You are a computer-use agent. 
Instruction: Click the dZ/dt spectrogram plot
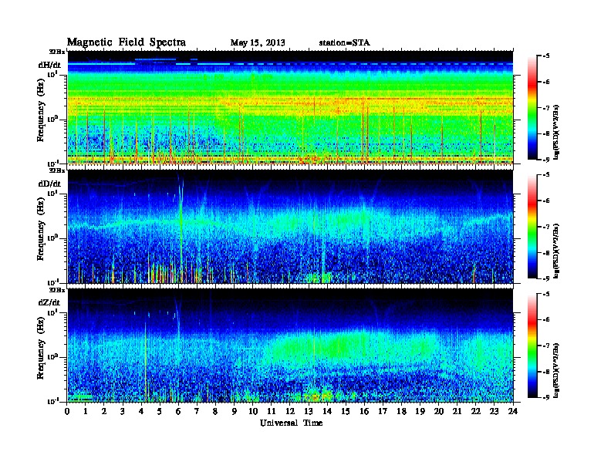[x=290, y=346]
